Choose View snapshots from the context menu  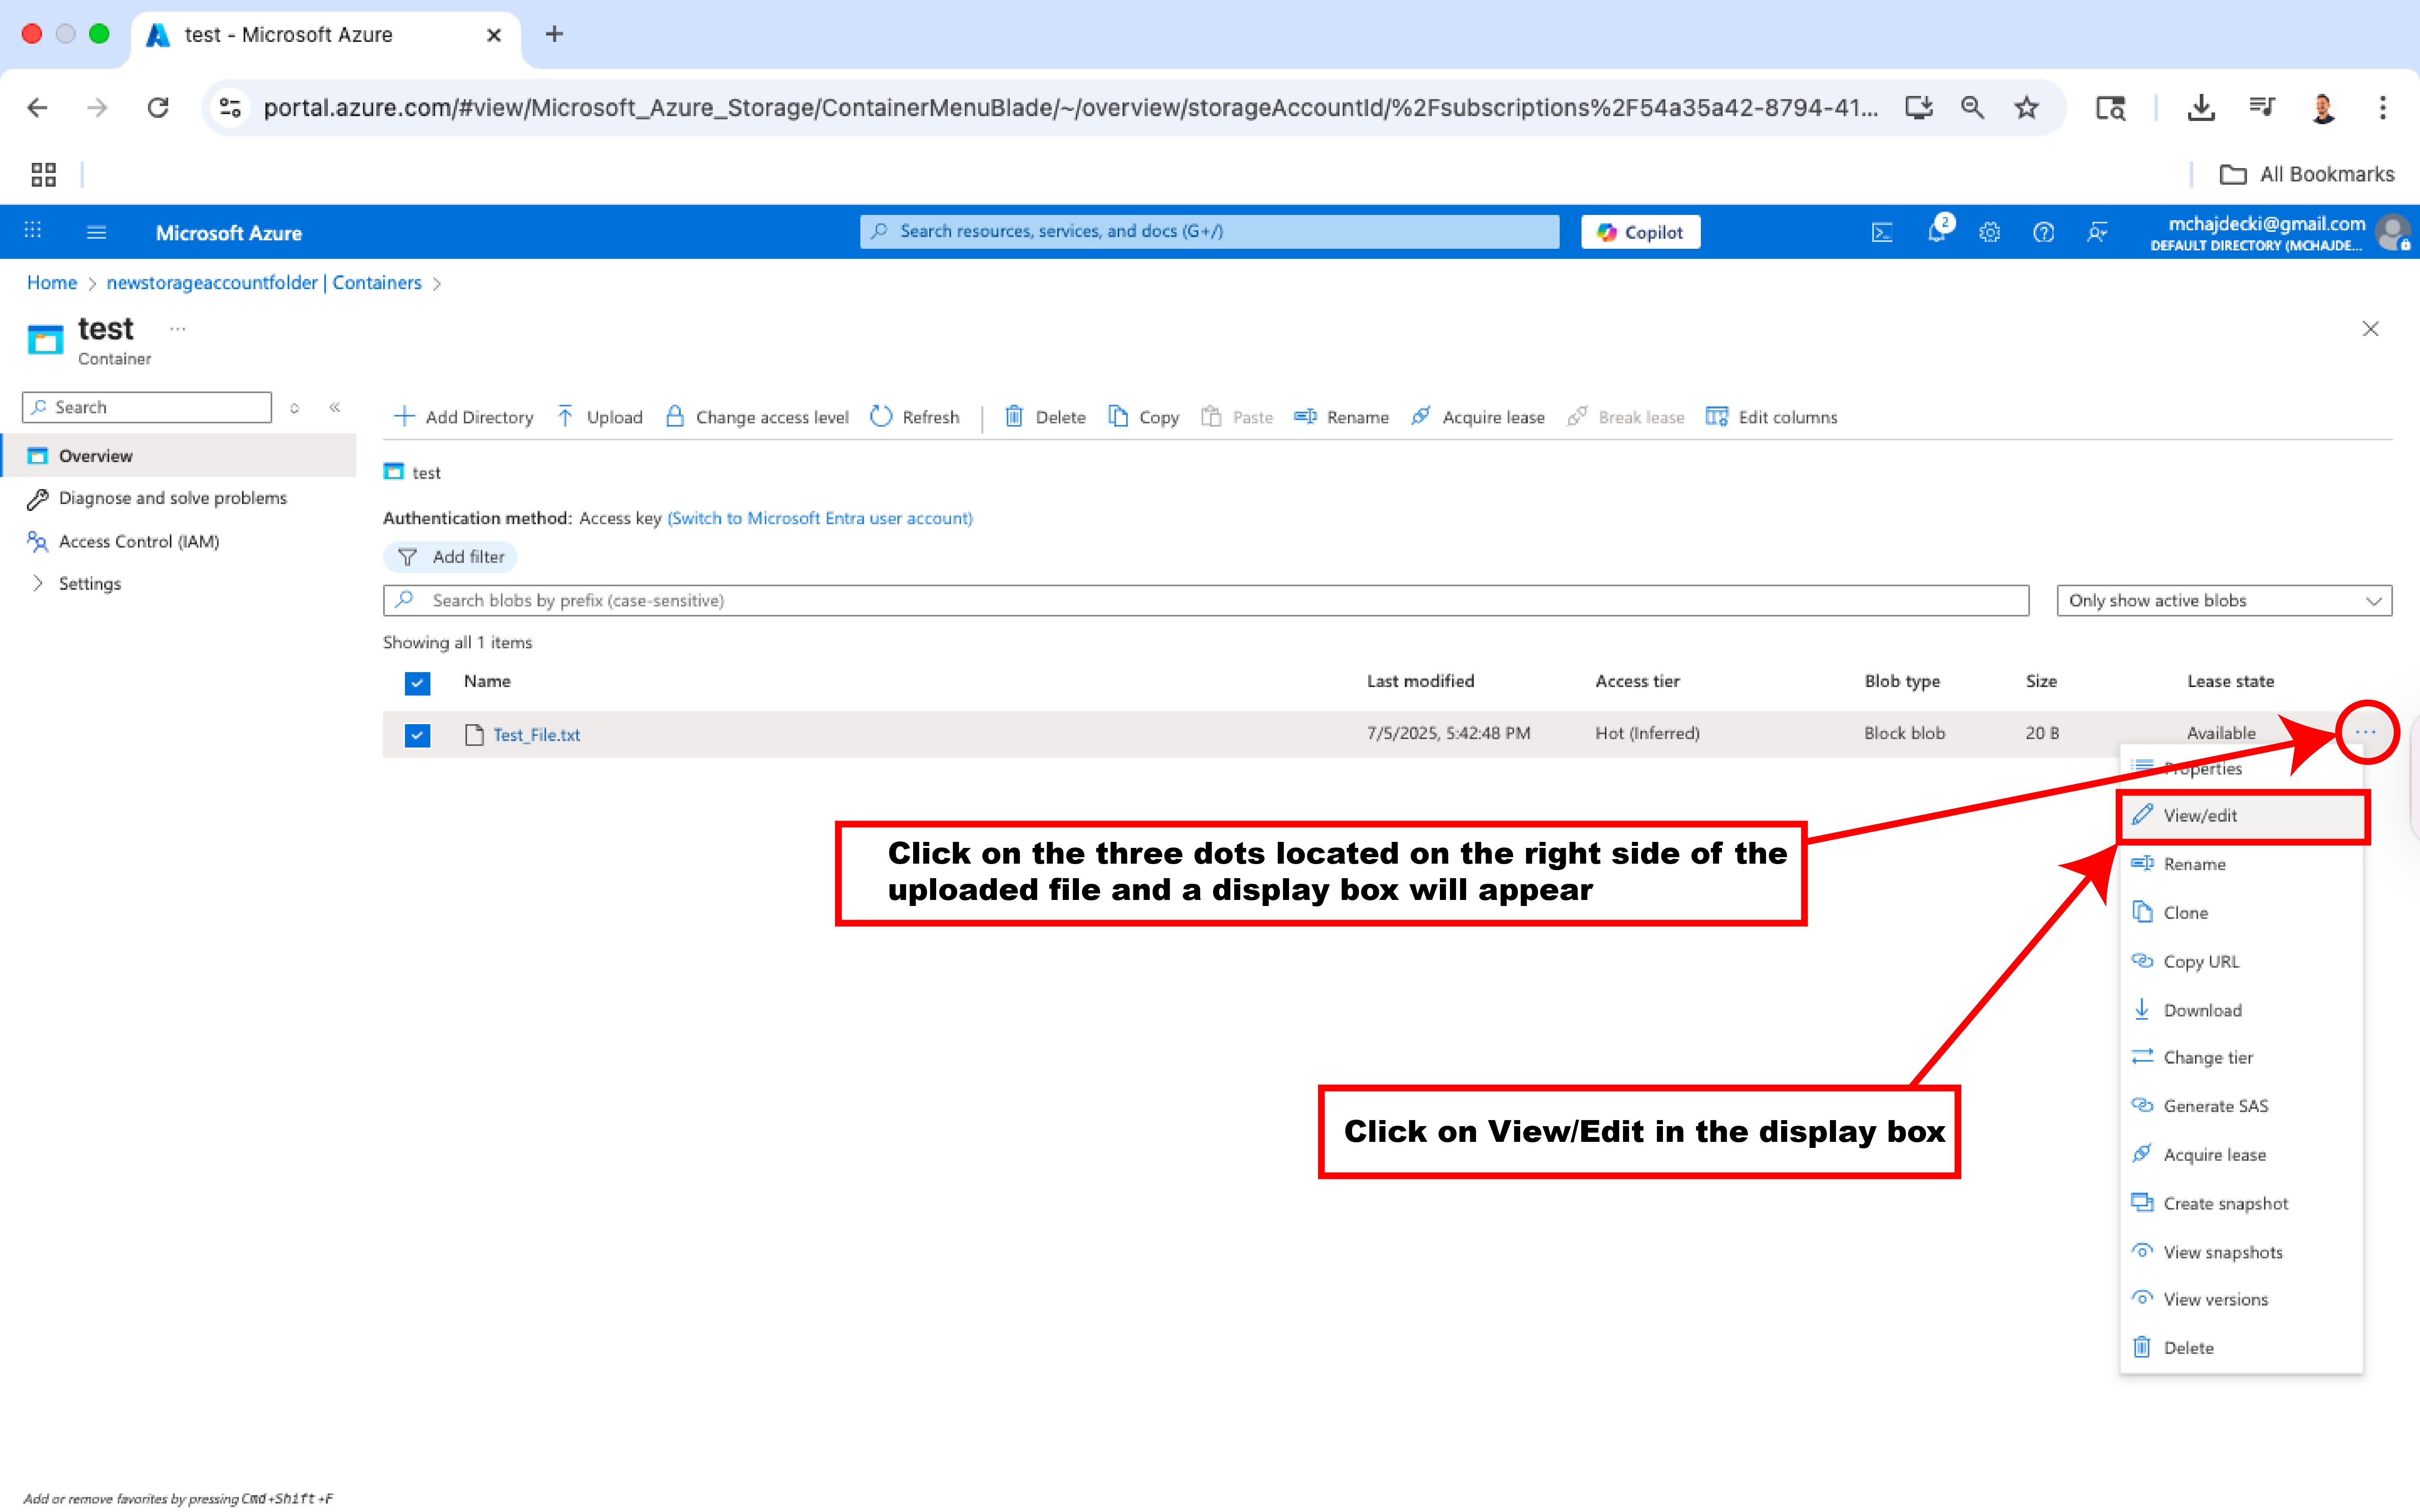2242,1252
